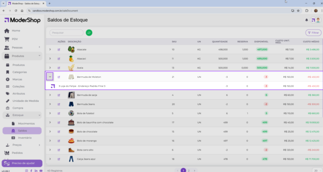Click the edit icon for Abacate row
This screenshot has height=172, width=323.
(x=59, y=50)
